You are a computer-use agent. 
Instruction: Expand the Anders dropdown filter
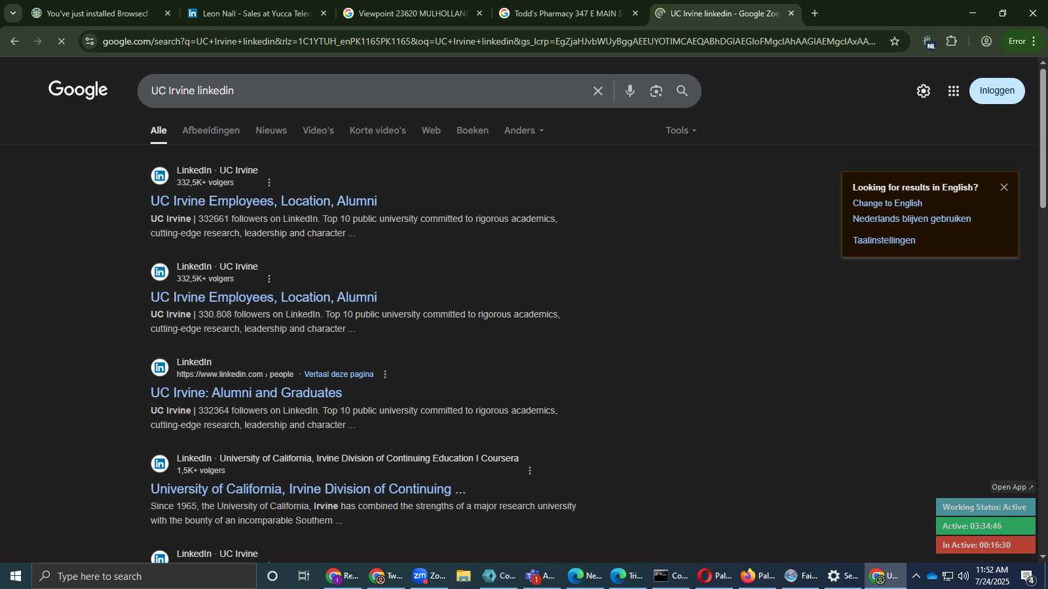524,130
